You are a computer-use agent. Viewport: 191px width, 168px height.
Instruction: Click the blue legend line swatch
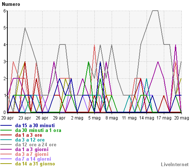click(x=6, y=125)
